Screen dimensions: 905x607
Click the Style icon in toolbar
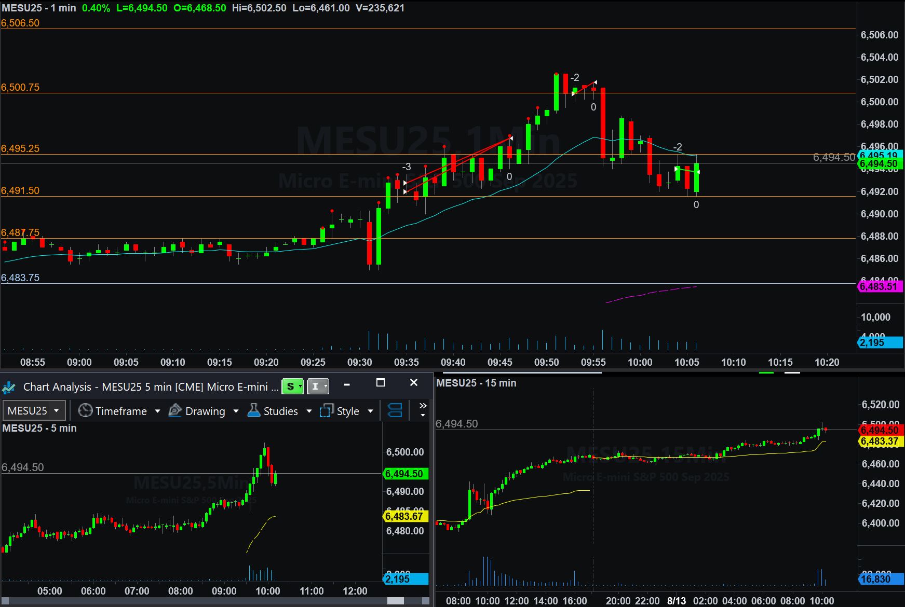pos(327,411)
